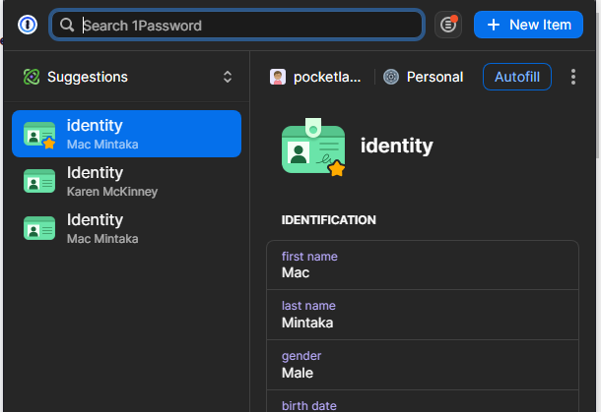The image size is (601, 412).
Task: Click the Personal vault icon
Action: click(391, 77)
